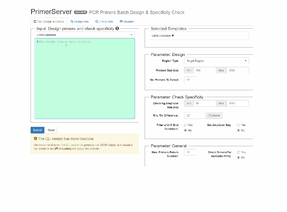Follow the CLI link in the notice
The width and height of the screenshot is (287, 212).
coord(68,145)
